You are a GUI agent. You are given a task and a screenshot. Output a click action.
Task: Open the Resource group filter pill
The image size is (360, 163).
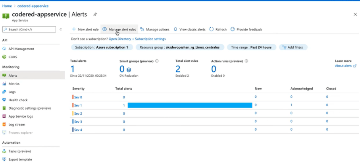coord(180,47)
